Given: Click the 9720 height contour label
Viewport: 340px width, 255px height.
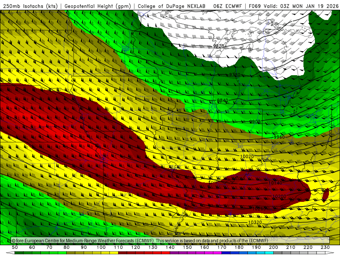Looking at the screenshot, I should [218, 46].
